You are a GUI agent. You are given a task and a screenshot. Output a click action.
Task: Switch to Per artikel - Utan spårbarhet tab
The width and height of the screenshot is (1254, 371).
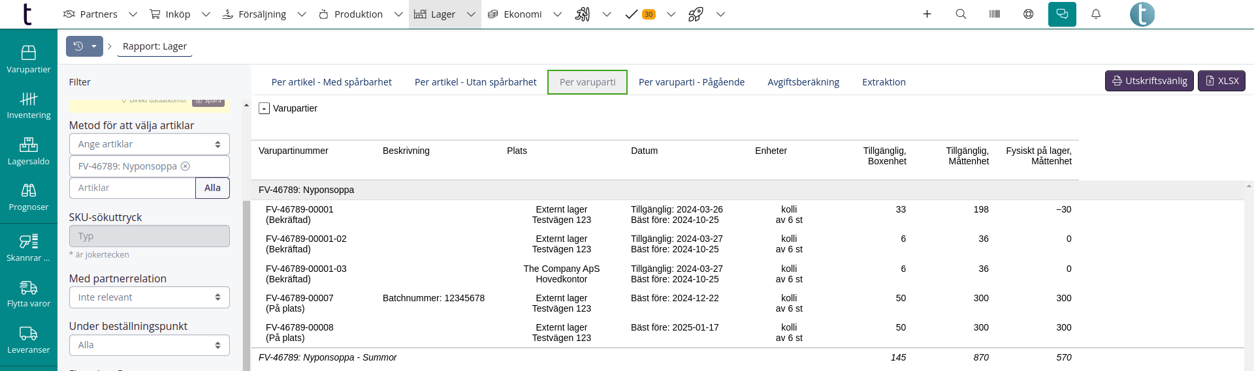pos(475,82)
